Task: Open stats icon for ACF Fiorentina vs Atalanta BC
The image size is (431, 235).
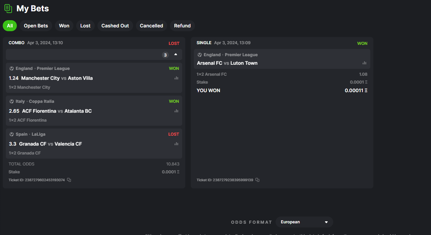Action: point(176,111)
